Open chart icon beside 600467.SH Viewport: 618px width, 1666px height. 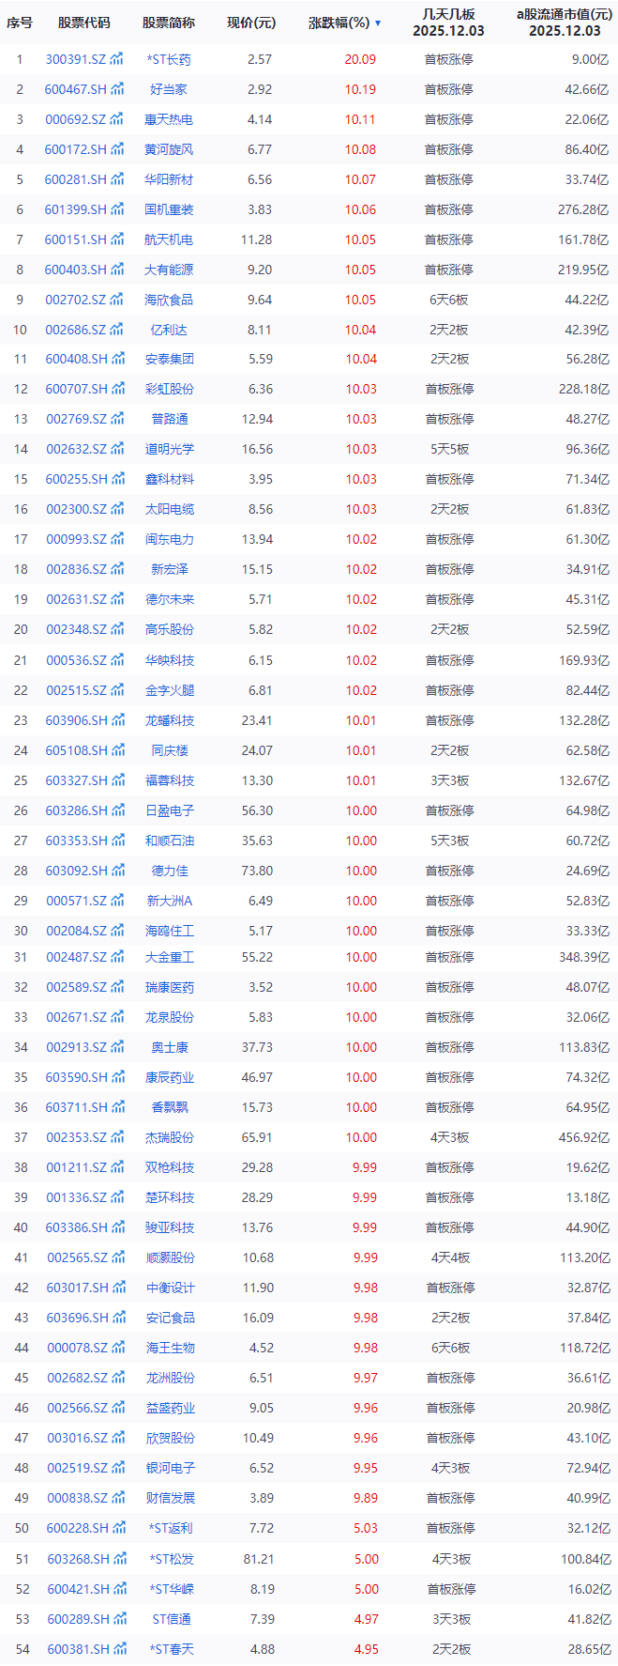118,89
